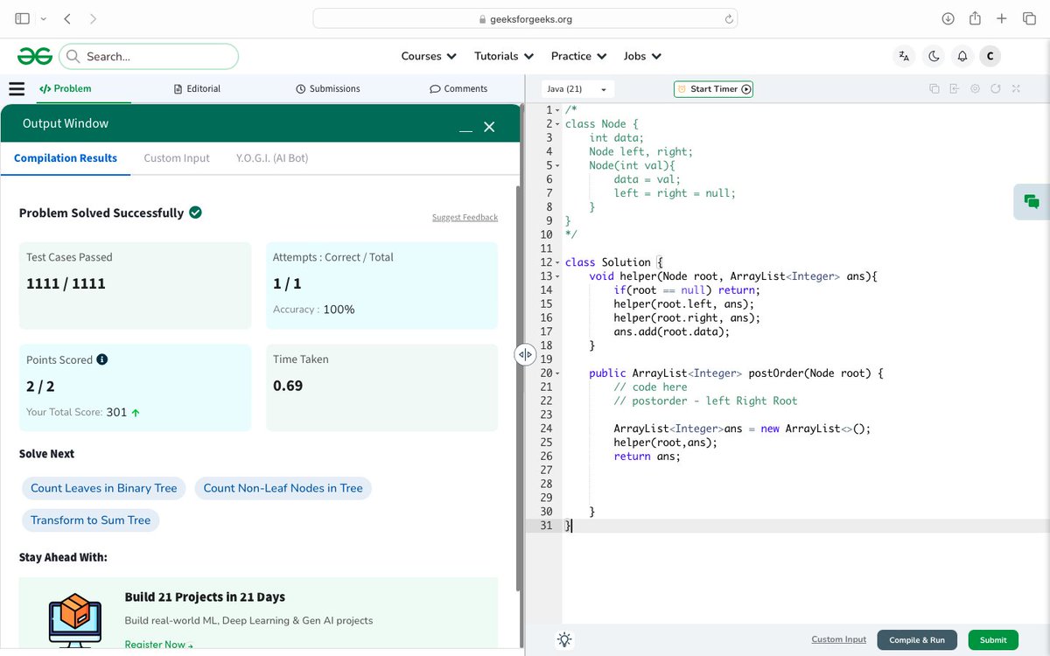Screen dimensions: 1050x656
Task: Reset the code editor to default
Action: [x=994, y=88]
